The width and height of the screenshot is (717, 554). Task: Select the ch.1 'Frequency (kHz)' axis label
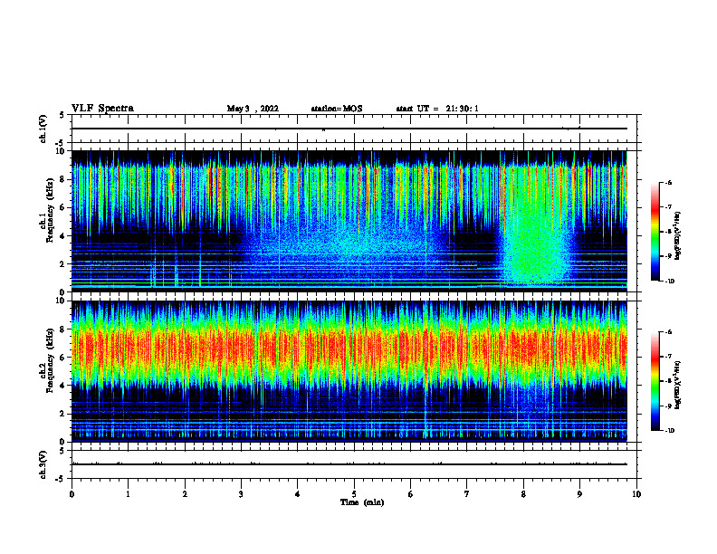tap(50, 210)
